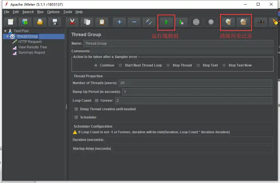Click the Startup delay field
This screenshot has width=280, height=183.
coord(192,149)
